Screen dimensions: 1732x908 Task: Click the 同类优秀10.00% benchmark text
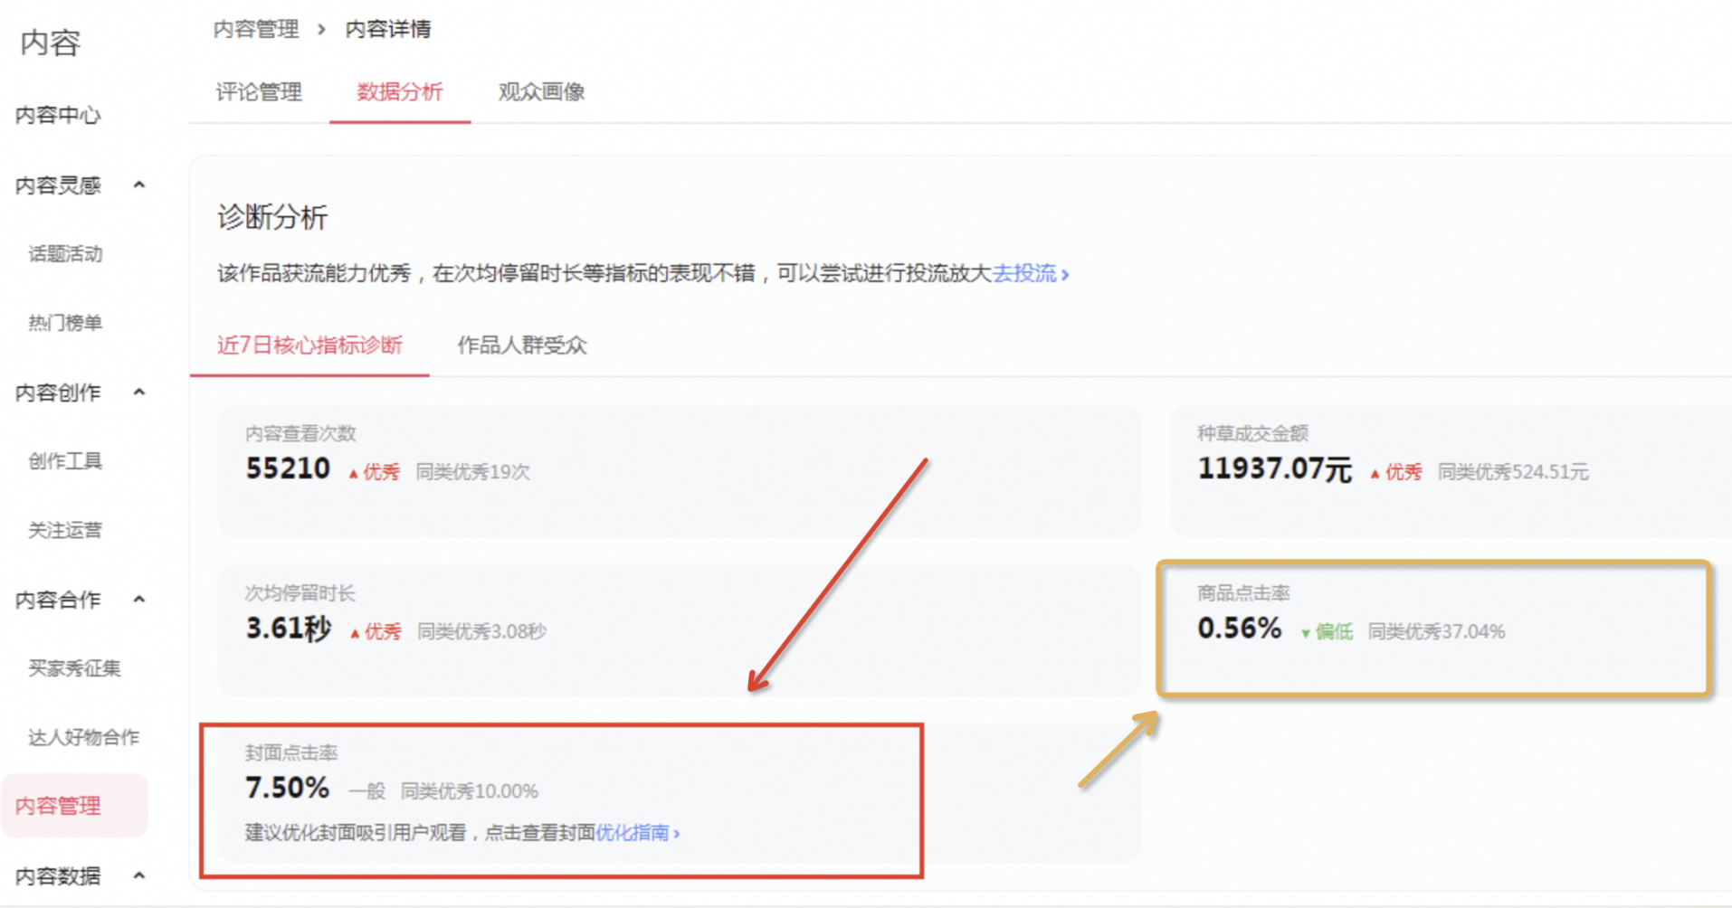pos(470,791)
